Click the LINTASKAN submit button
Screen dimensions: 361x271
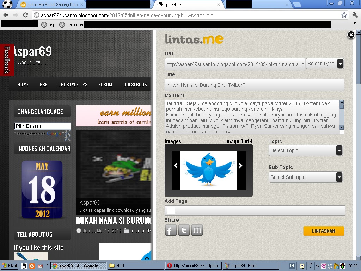(x=324, y=231)
